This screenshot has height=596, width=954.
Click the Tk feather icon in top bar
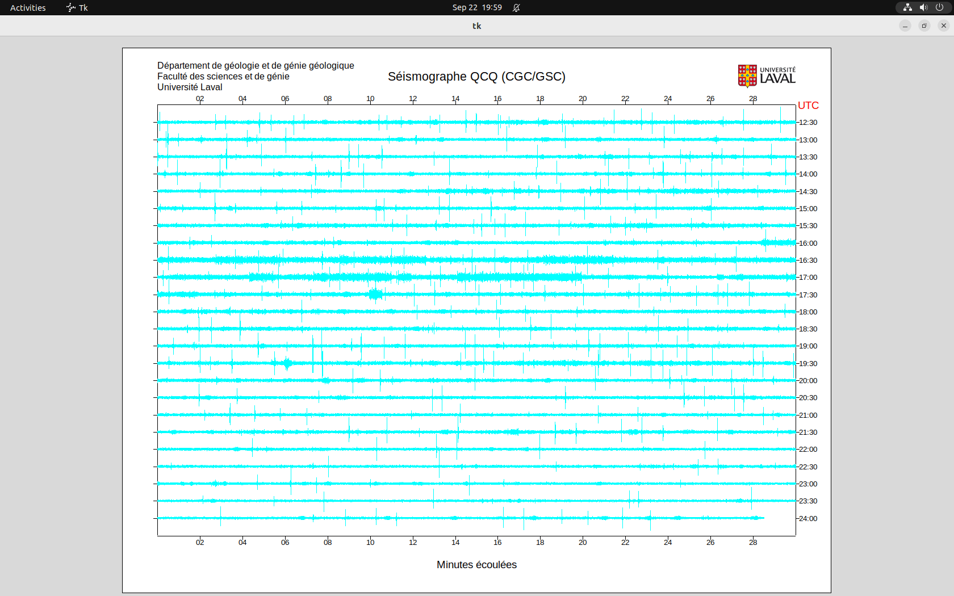[x=70, y=7]
